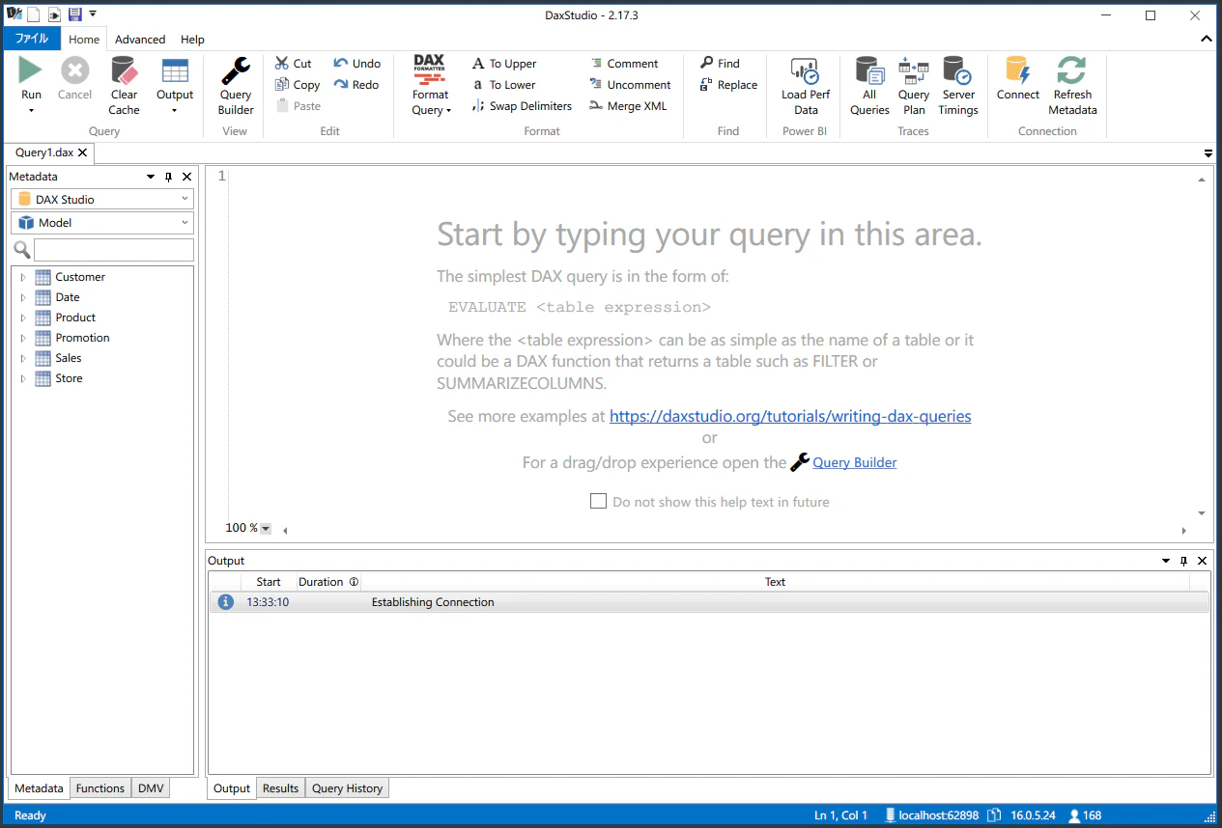Click the Swap Delimiters icon

point(478,106)
